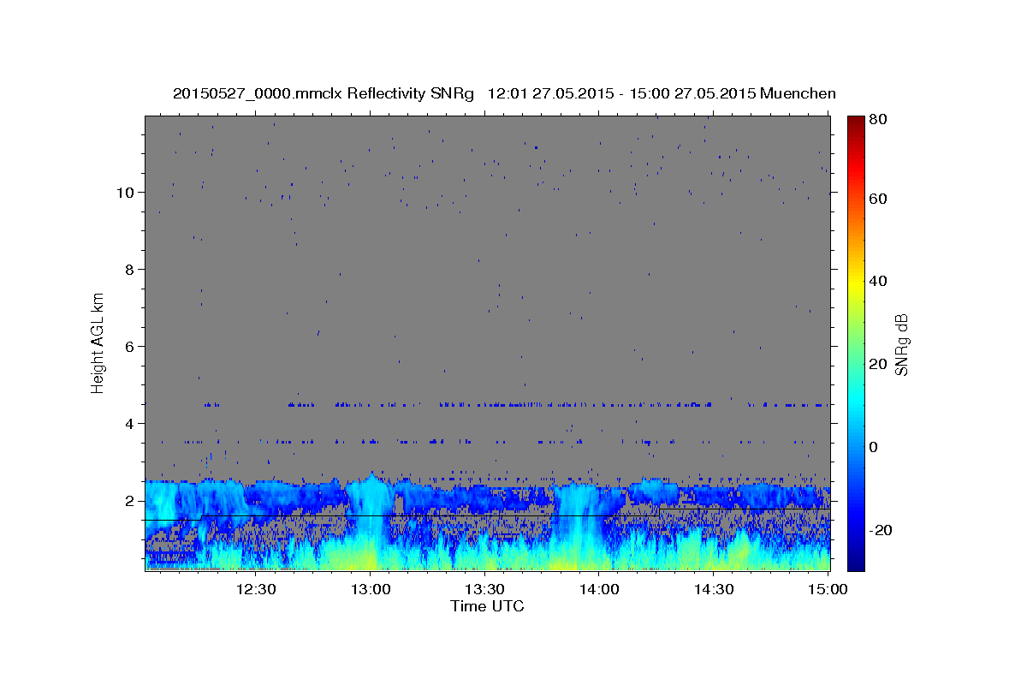
Task: Click the 15:00 time tick label
Action: pyautogui.click(x=828, y=589)
